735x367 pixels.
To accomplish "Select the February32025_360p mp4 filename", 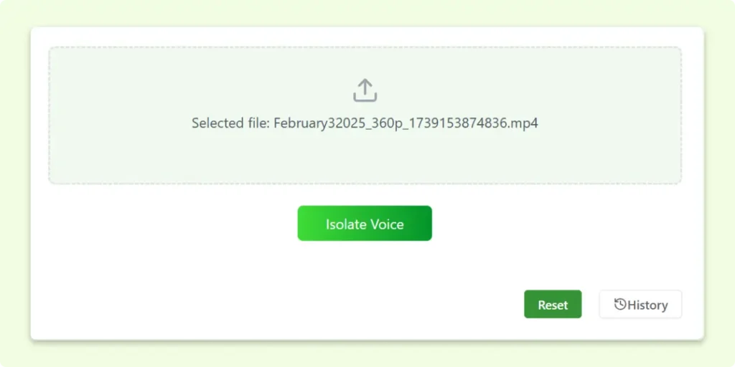I will pyautogui.click(x=406, y=123).
